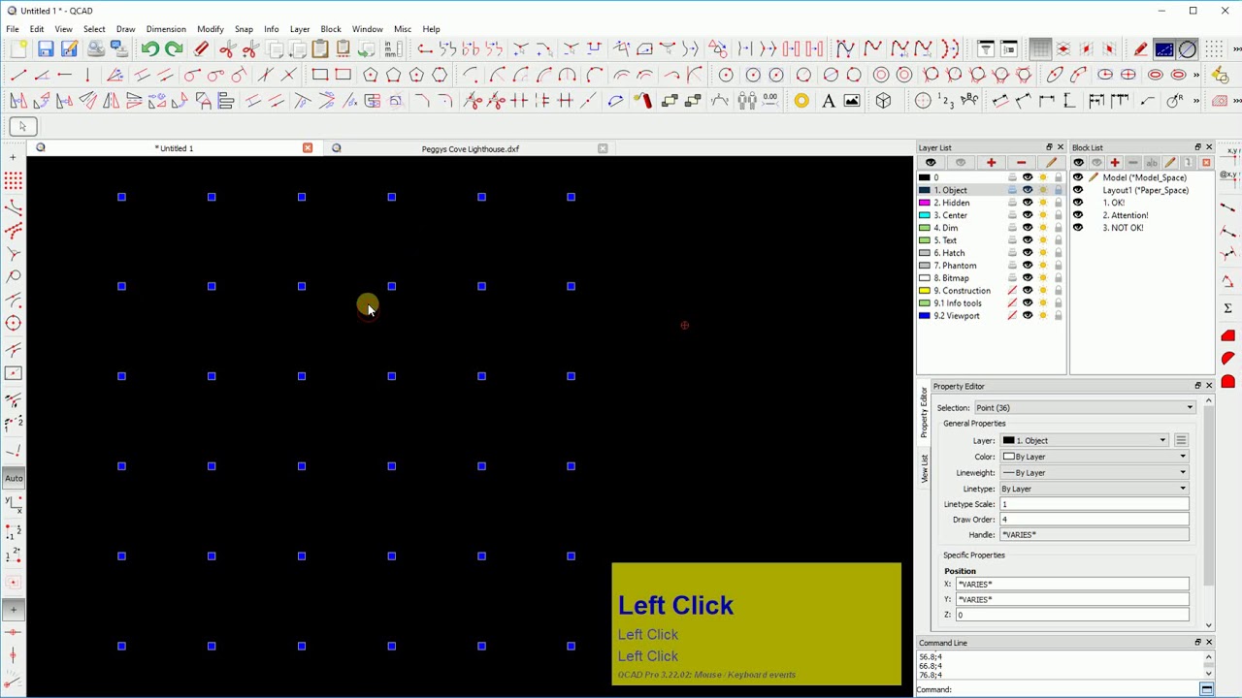Screen dimensions: 1242x698
Task: Open the isometric cube projection tool
Action: pyautogui.click(x=883, y=101)
